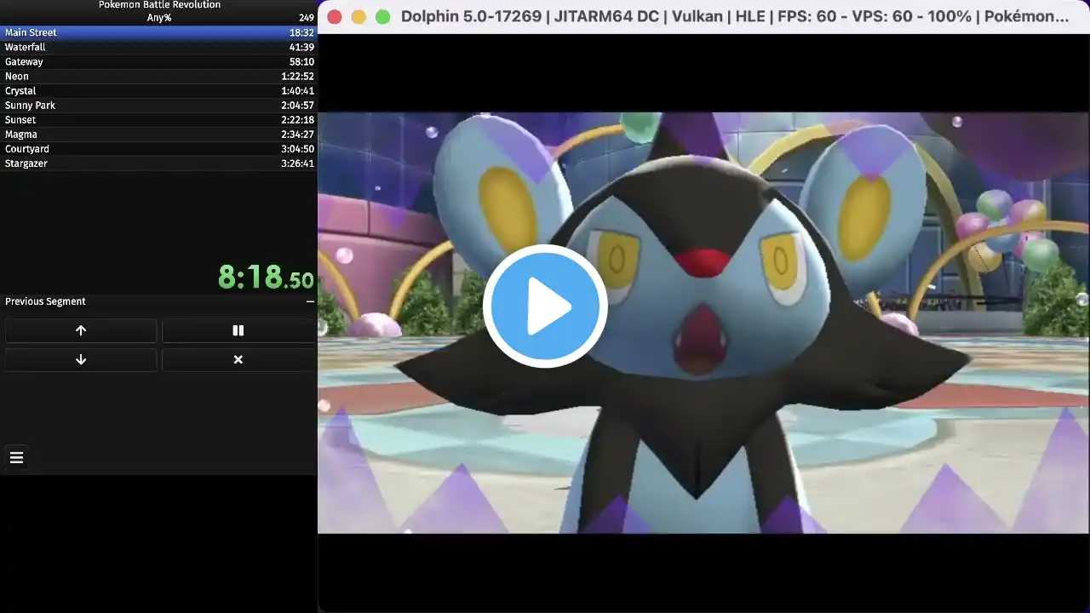Select the Sunny Park split

158,105
